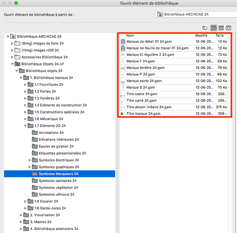The width and height of the screenshot is (237, 233).
Task: Collapse the Bibliothèque objets 24 folder
Action: click(17, 71)
